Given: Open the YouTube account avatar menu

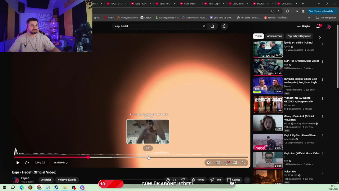Looking at the screenshot, I should click(329, 27).
